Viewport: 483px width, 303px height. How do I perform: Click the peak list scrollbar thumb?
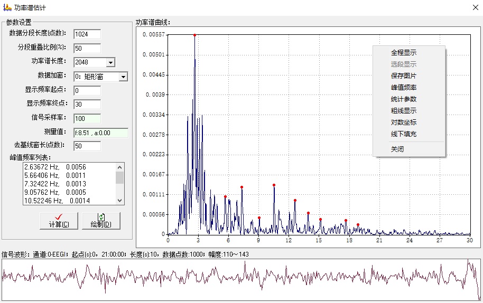point(120,177)
